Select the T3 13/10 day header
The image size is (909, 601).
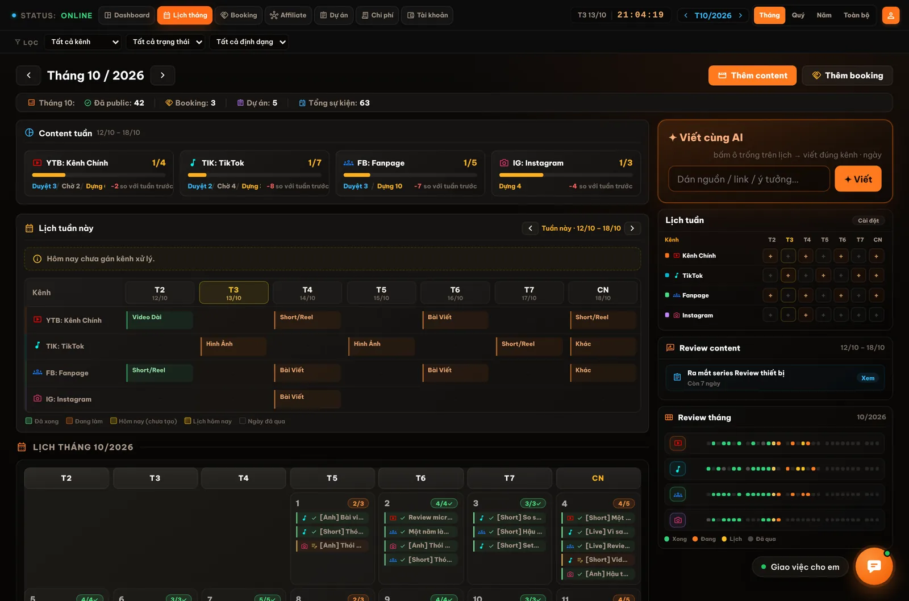[233, 293]
